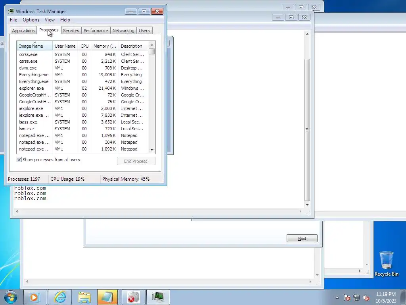Switch to the Services tab

pos(71,31)
